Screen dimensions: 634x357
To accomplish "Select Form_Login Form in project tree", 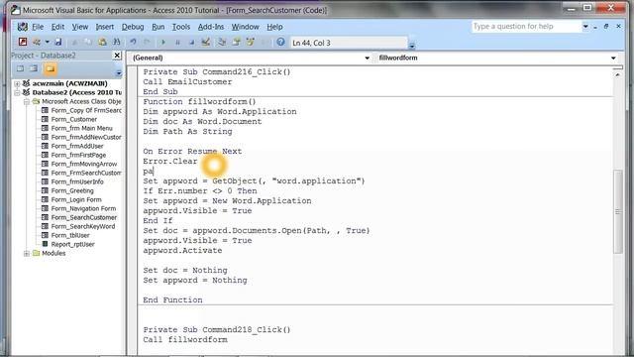I will [x=76, y=199].
